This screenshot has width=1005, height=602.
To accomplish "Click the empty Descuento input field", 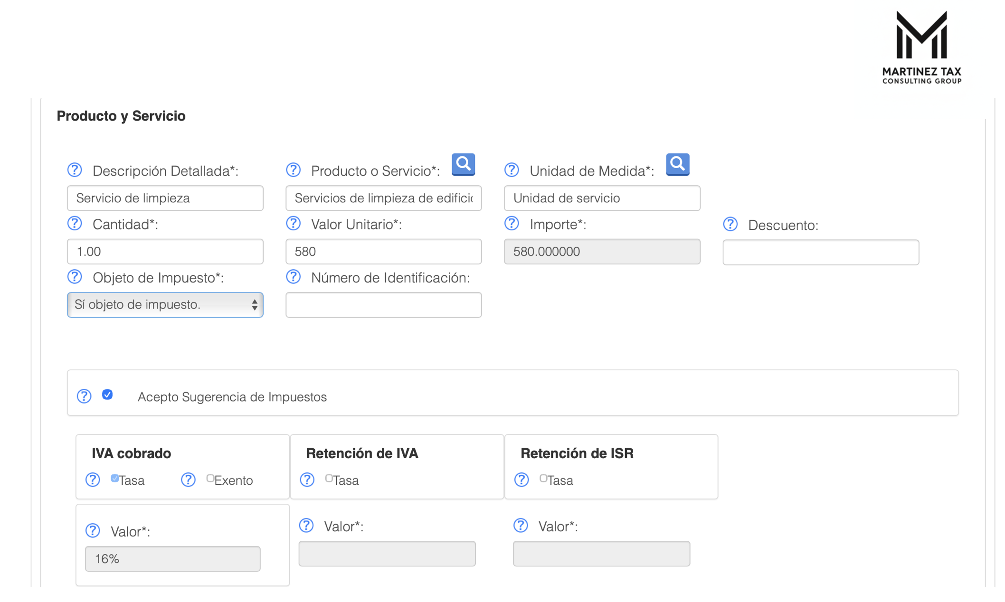I will (820, 252).
